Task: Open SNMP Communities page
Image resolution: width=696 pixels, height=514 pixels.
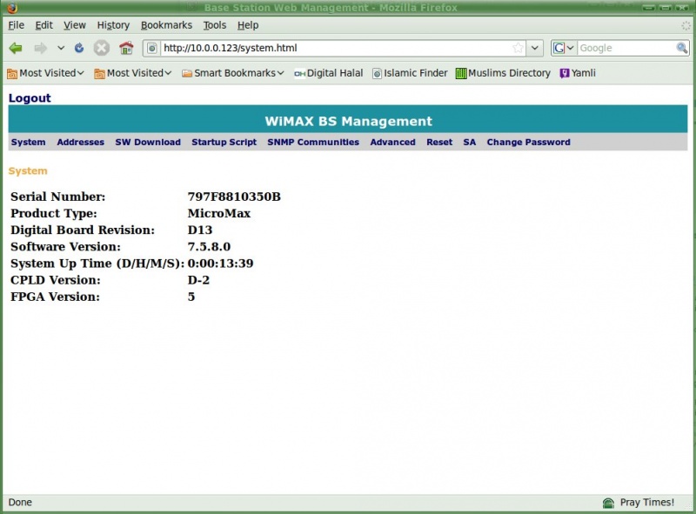Action: 312,142
